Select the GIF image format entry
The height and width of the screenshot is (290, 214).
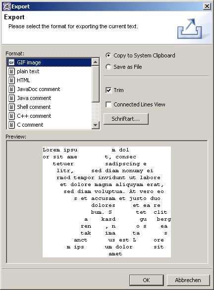tap(49, 62)
